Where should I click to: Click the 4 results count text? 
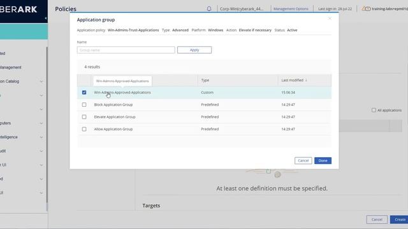pos(92,67)
